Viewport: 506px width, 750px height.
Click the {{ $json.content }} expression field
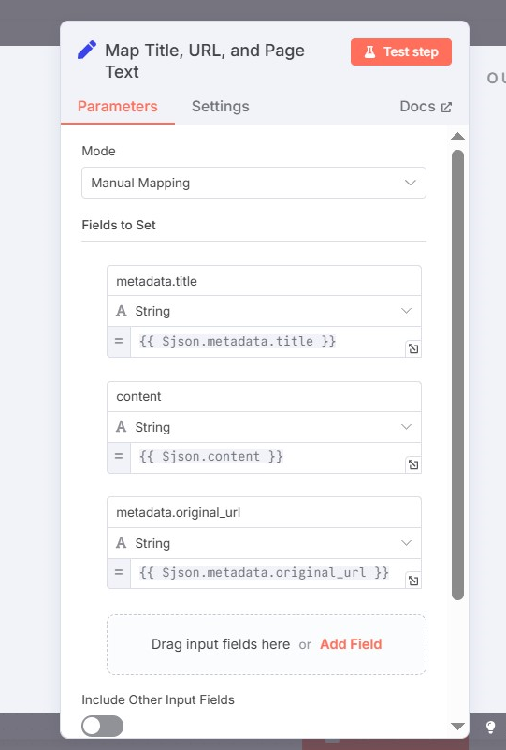coord(267,457)
